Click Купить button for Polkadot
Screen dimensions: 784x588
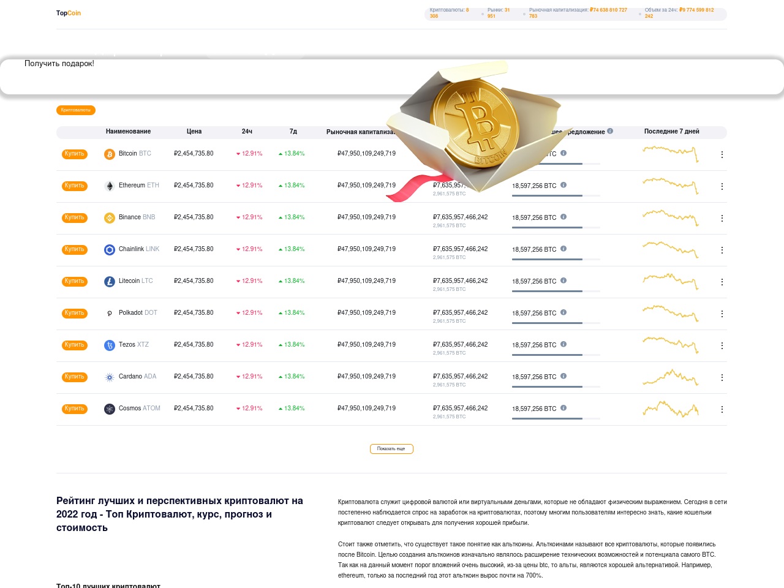[x=75, y=314]
